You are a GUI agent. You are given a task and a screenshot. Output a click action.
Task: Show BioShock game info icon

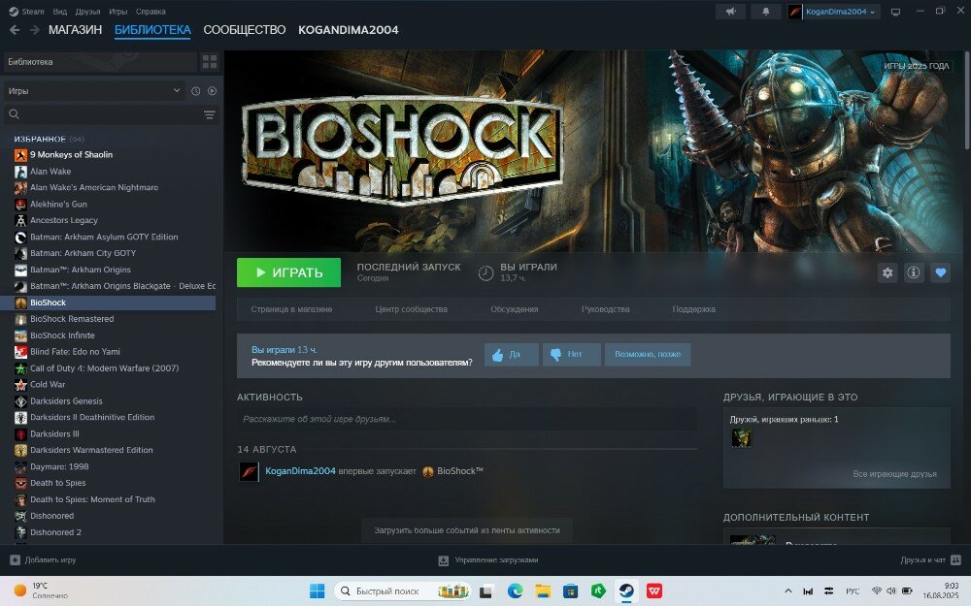tap(914, 272)
